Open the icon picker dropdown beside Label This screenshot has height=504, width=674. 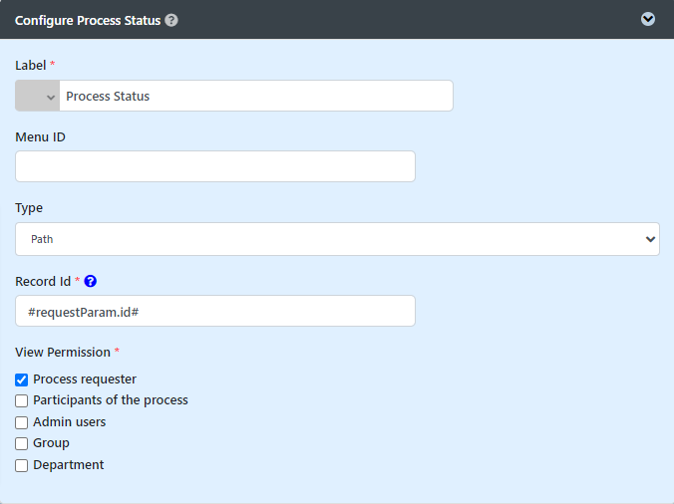pyautogui.click(x=38, y=97)
